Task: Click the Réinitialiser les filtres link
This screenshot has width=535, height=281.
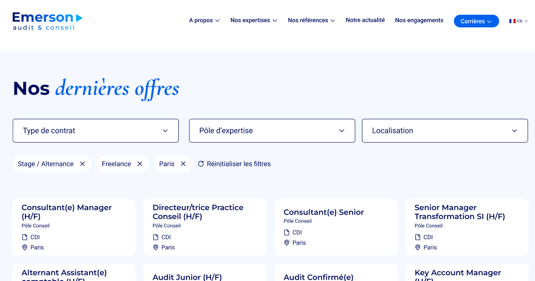Action: (239, 164)
